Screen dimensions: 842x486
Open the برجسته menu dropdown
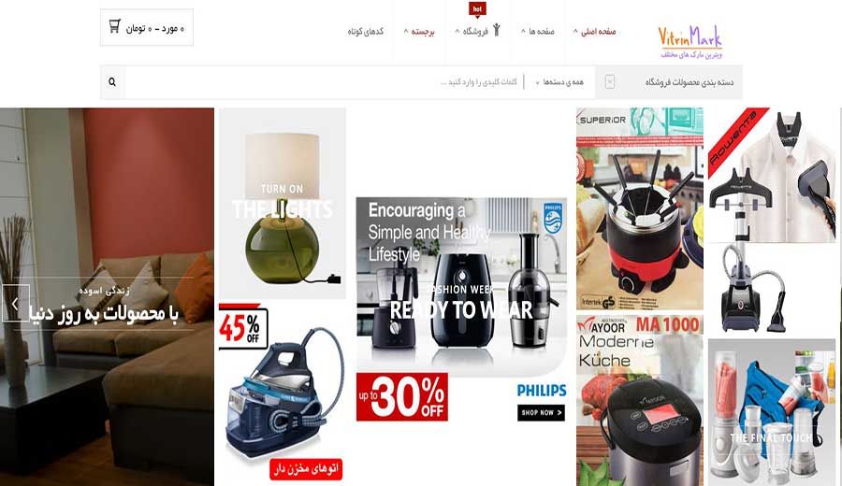click(419, 32)
